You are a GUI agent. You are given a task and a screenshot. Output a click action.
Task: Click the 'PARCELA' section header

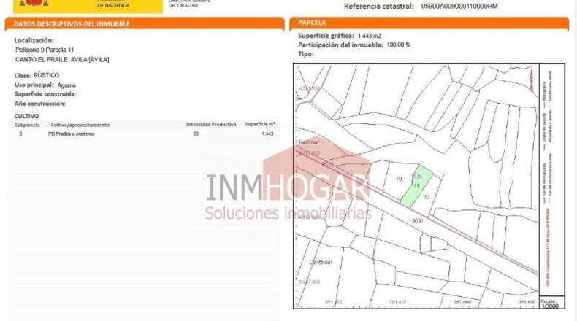(312, 23)
